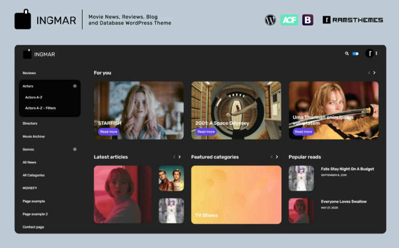Click the Latest articles heading

point(111,157)
